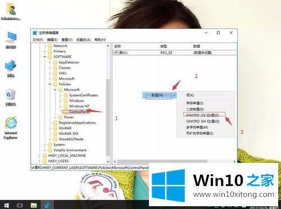Screen dimensions: 281x209
Task: Click Registry Editor taskbar icon
Action: pos(47,205)
